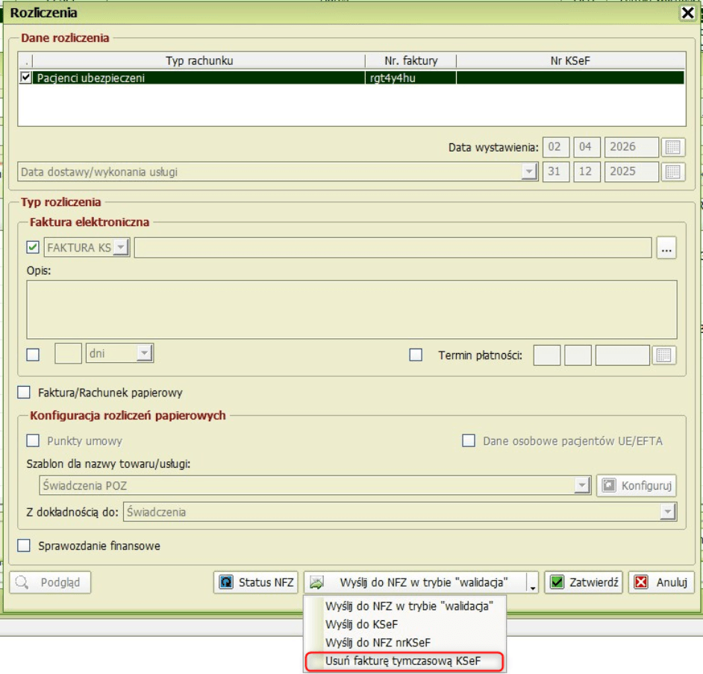
Task: Open calendar picker for delivery date row
Action: coord(673,172)
